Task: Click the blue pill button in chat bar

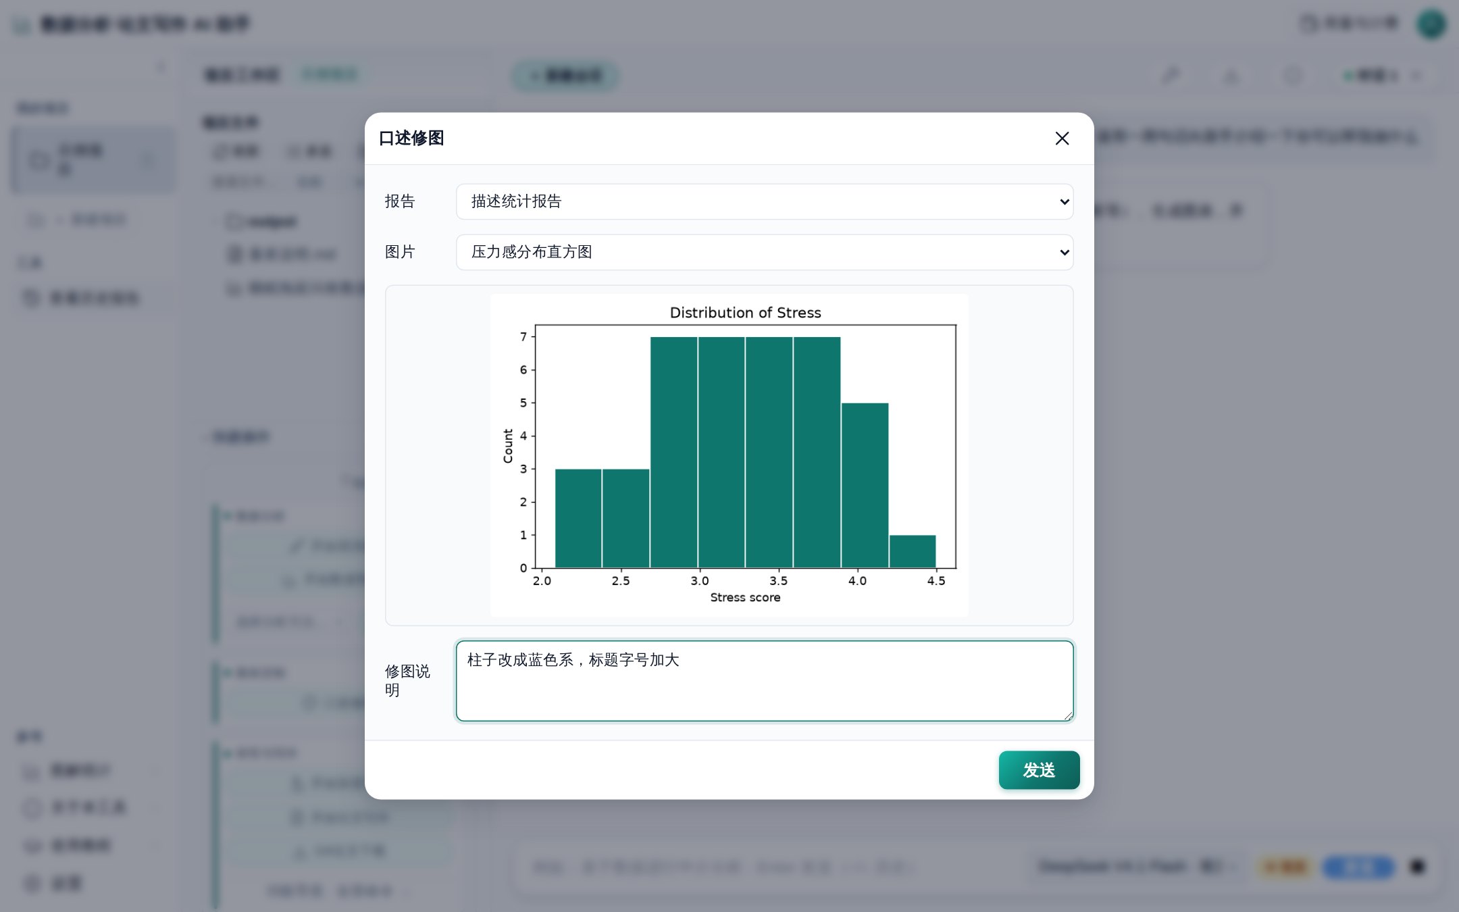Action: [1359, 867]
